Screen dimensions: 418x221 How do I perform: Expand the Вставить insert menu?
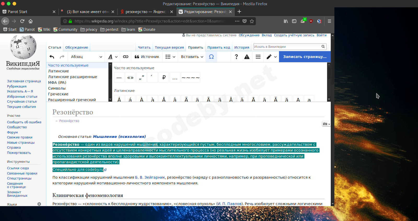192,57
